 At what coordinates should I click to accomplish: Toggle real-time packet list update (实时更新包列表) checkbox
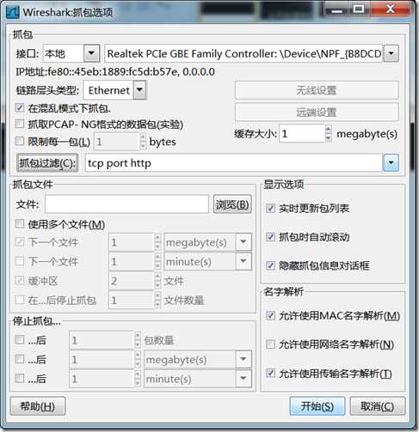click(270, 208)
